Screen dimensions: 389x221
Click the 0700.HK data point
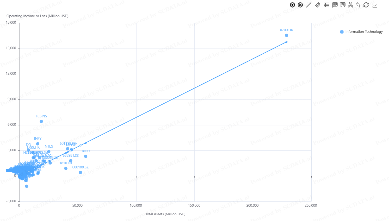[287, 35]
